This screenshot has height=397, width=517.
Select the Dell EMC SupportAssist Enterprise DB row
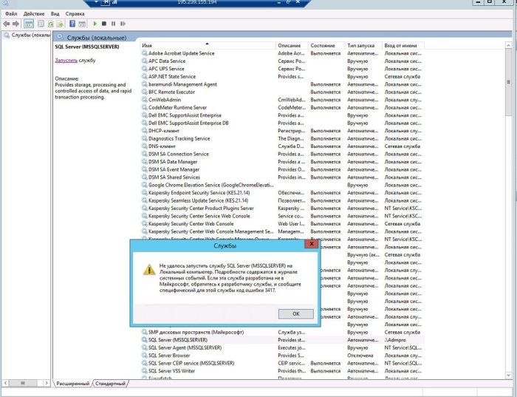pos(282,123)
